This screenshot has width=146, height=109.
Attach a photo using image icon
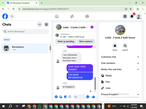pos(61,97)
